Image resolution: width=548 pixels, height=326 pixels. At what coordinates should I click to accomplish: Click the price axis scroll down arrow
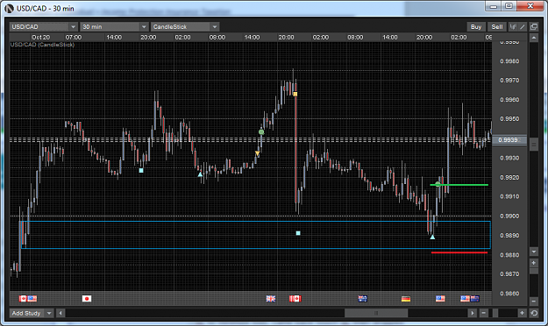(534, 252)
